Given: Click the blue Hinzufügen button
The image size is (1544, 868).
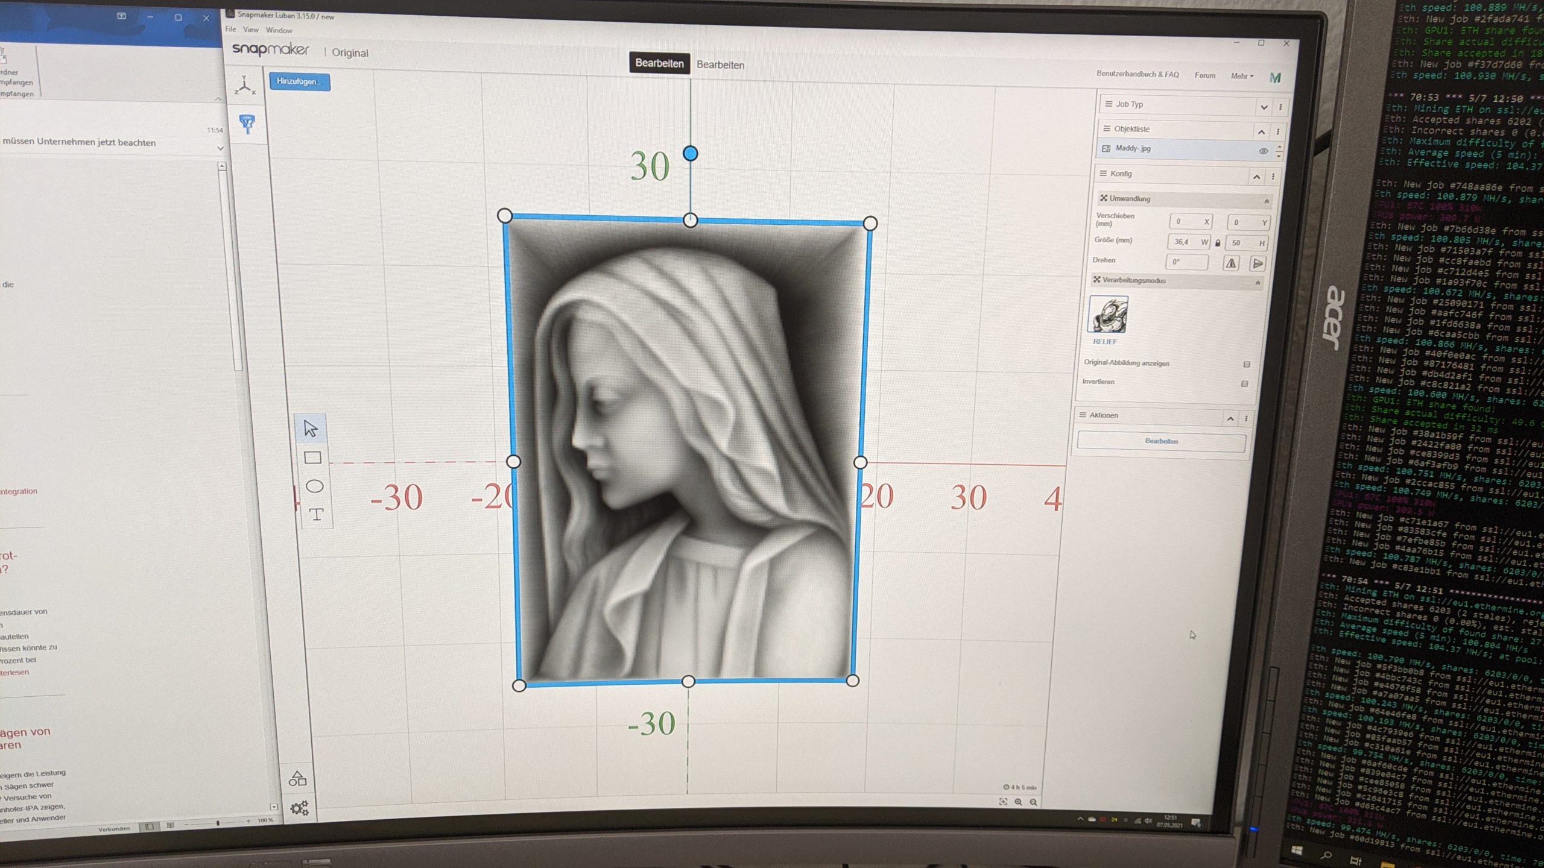Looking at the screenshot, I should [x=299, y=81].
